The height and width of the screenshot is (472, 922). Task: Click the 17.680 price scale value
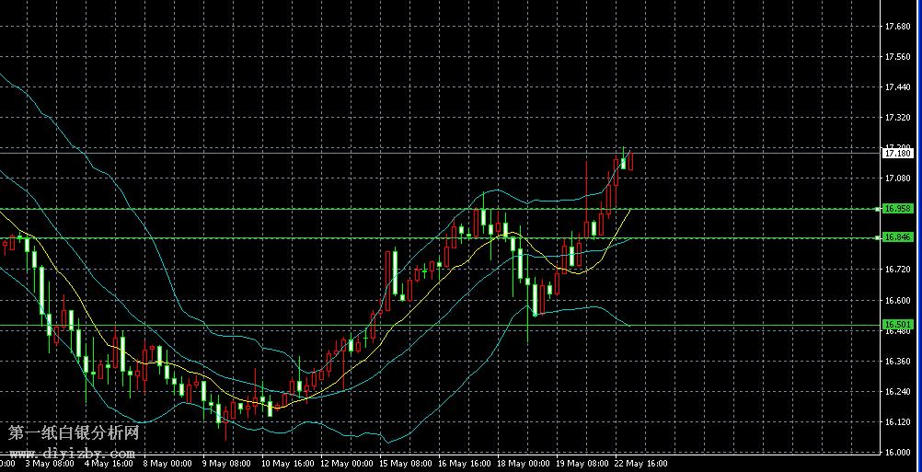pos(897,27)
